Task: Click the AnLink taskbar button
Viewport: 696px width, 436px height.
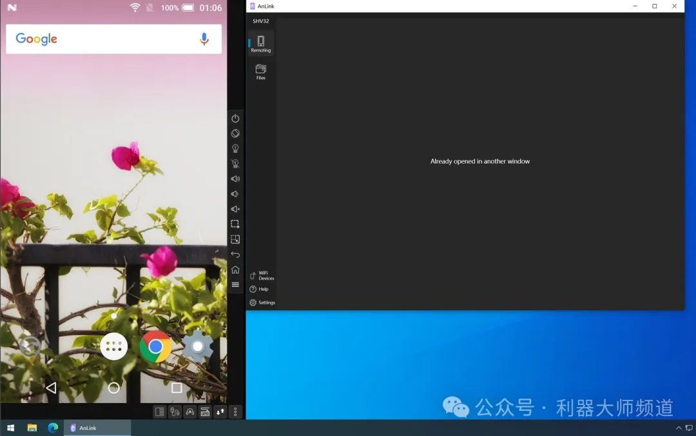Action: [97, 428]
